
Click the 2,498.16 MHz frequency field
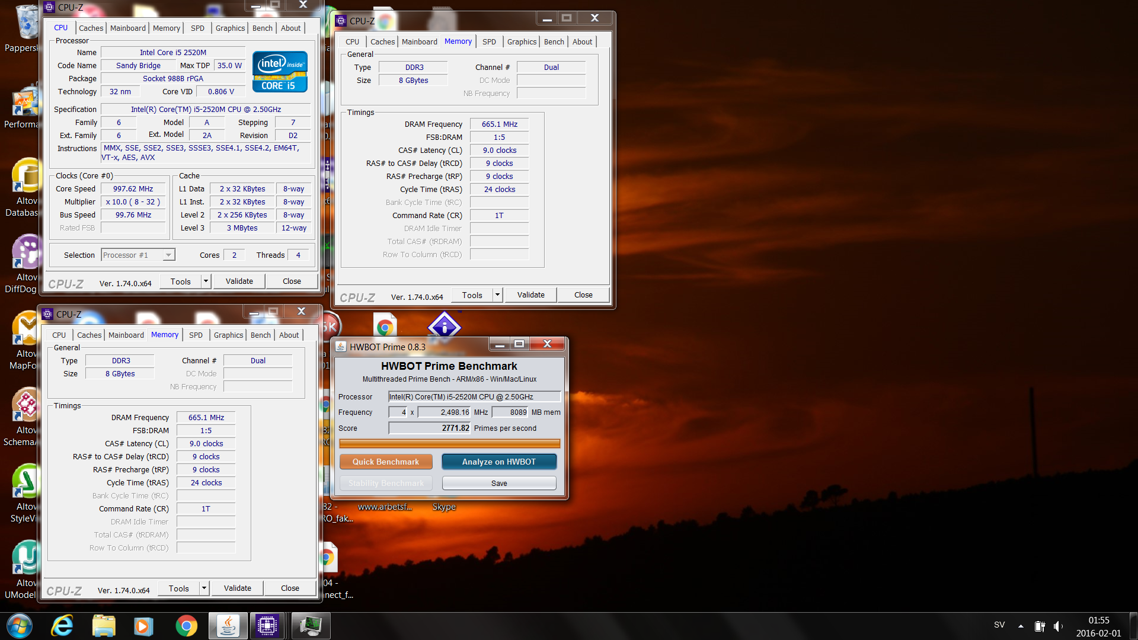pyautogui.click(x=445, y=412)
